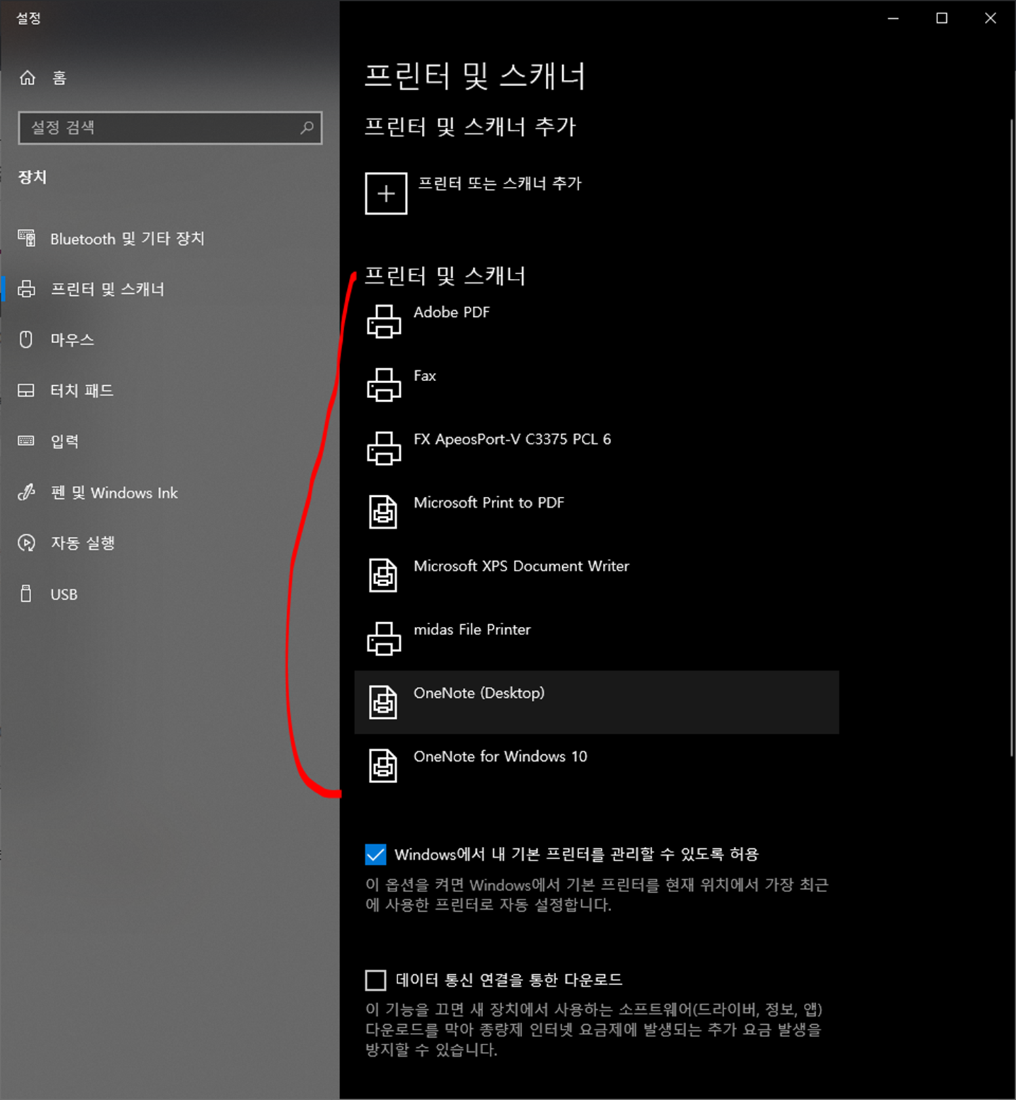Select OneNote for Windows 10 entry
This screenshot has width=1016, height=1100.
[x=597, y=766]
